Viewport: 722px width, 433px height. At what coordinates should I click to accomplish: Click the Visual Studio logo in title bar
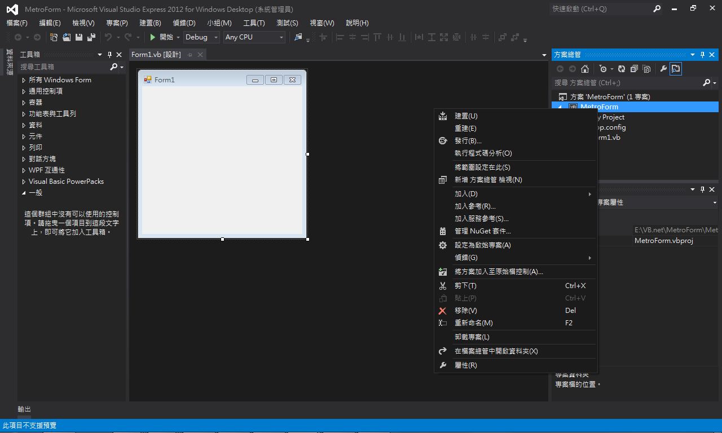[x=12, y=9]
